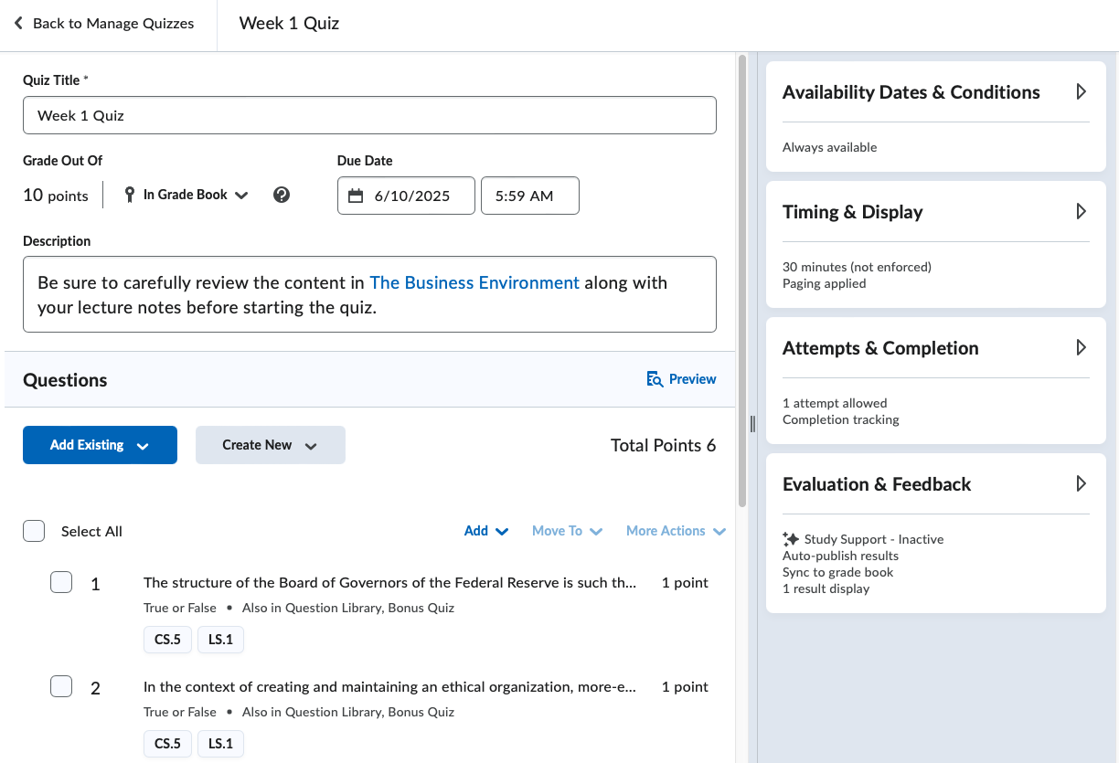This screenshot has height=763, width=1119.
Task: Open the Move To menu
Action: [567, 531]
